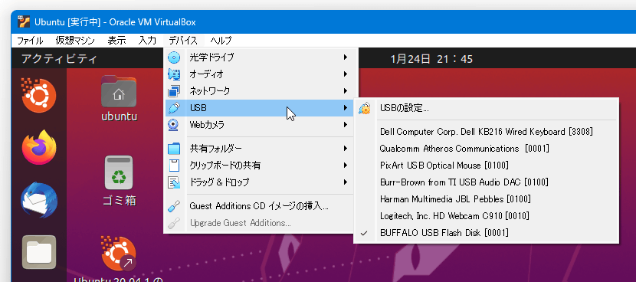Click the Webカメラ webcam icon
Screen dimensions: 636x282
pyautogui.click(x=174, y=125)
